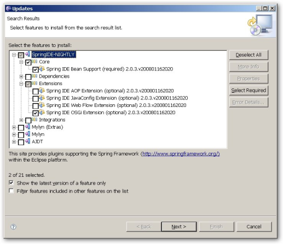Viewport: 283px width, 244px height.
Task: Click the Finish button
Action: click(216, 227)
